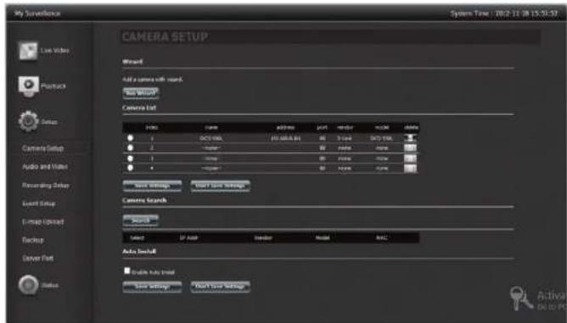Viewport: 567px width, 323px height.
Task: Click the IP address in camera row 1
Action: pyautogui.click(x=286, y=138)
